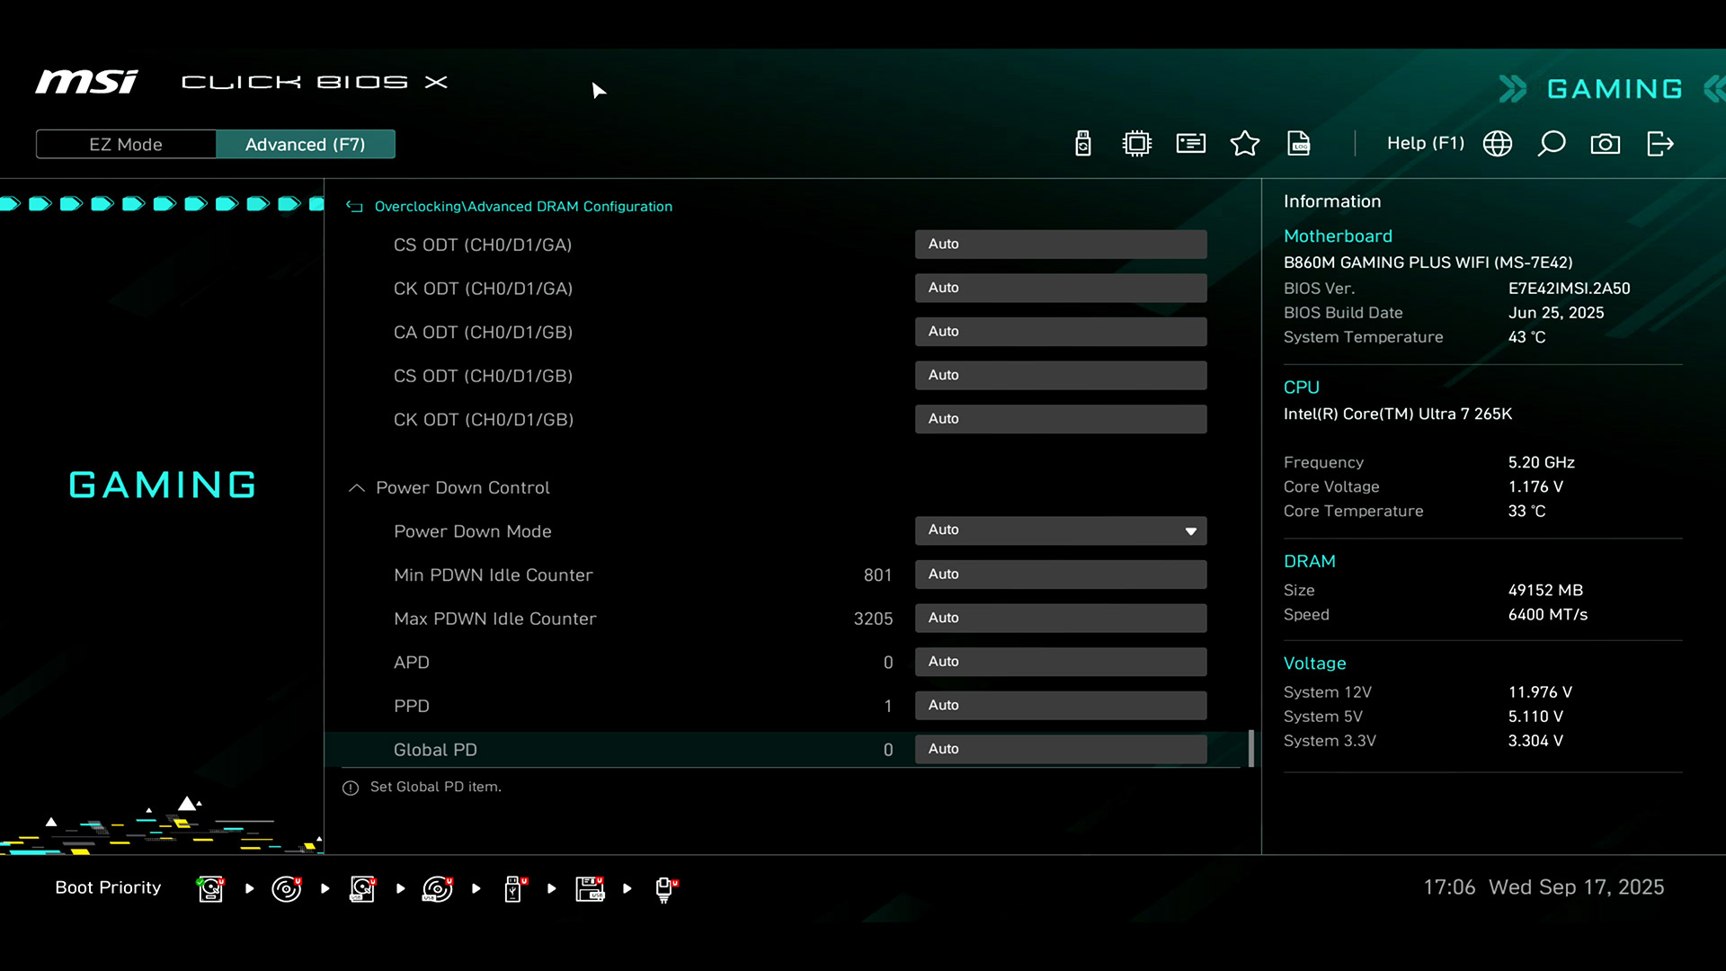Take a screenshot with the camera icon
The height and width of the screenshot is (971, 1726).
point(1605,144)
